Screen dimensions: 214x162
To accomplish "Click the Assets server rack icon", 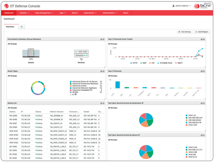I will (x=31, y=53).
